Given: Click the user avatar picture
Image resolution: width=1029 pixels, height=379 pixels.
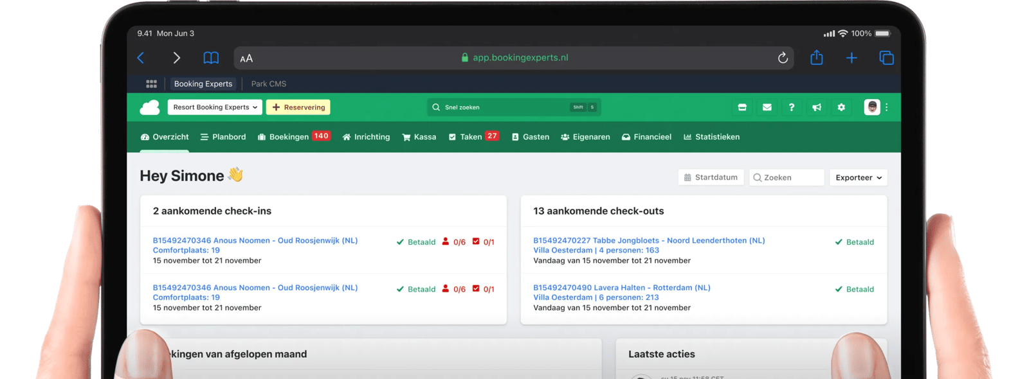Looking at the screenshot, I should click(x=872, y=107).
